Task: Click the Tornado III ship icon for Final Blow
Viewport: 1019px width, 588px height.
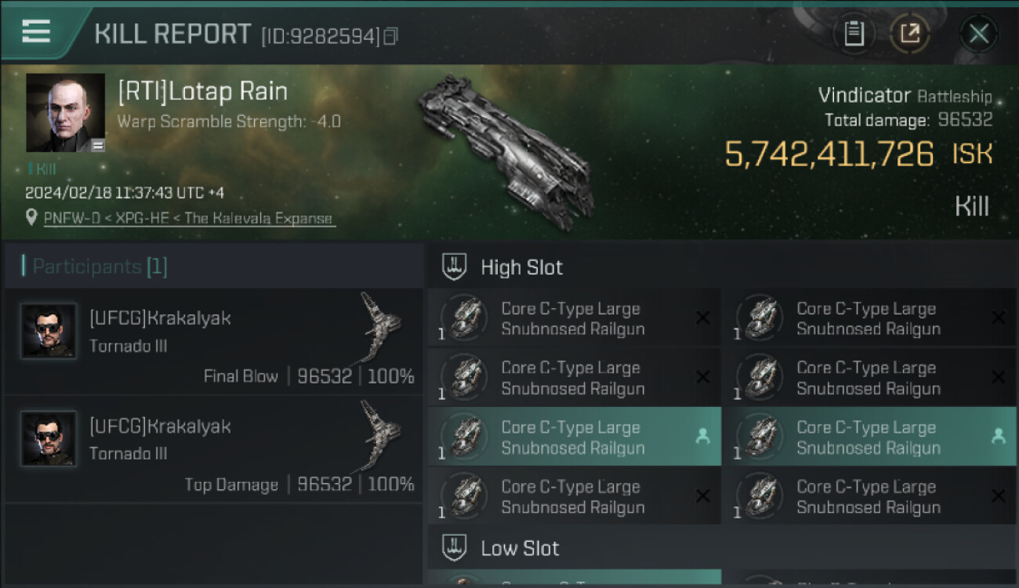Action: click(x=379, y=325)
